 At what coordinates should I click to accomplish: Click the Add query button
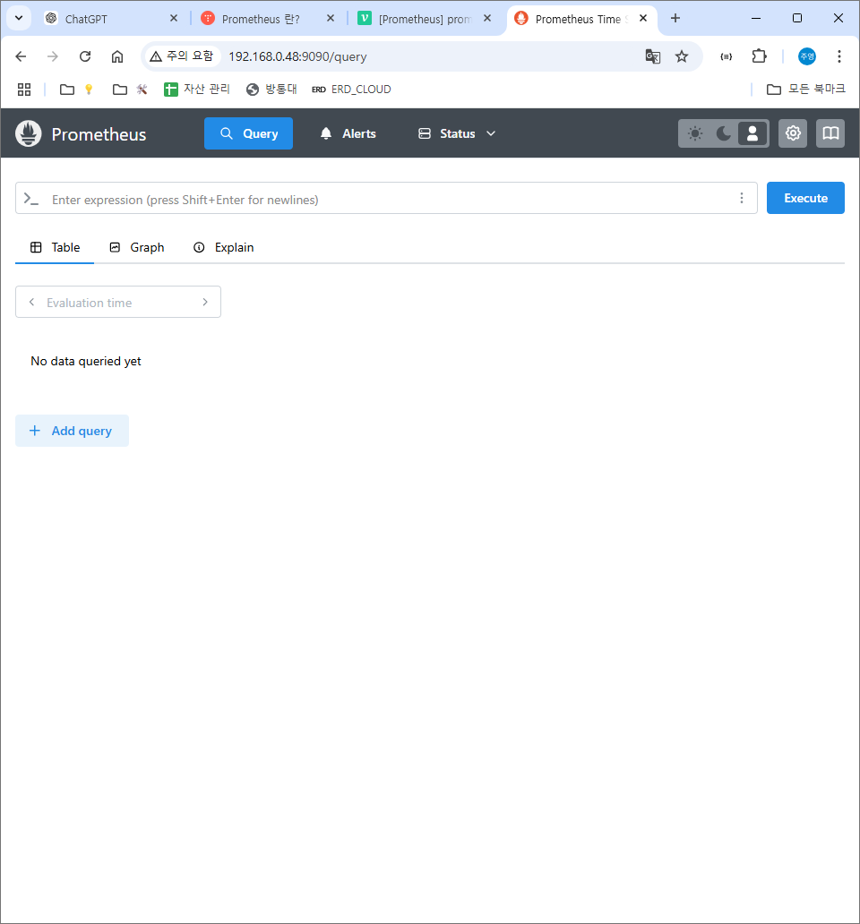(x=72, y=431)
